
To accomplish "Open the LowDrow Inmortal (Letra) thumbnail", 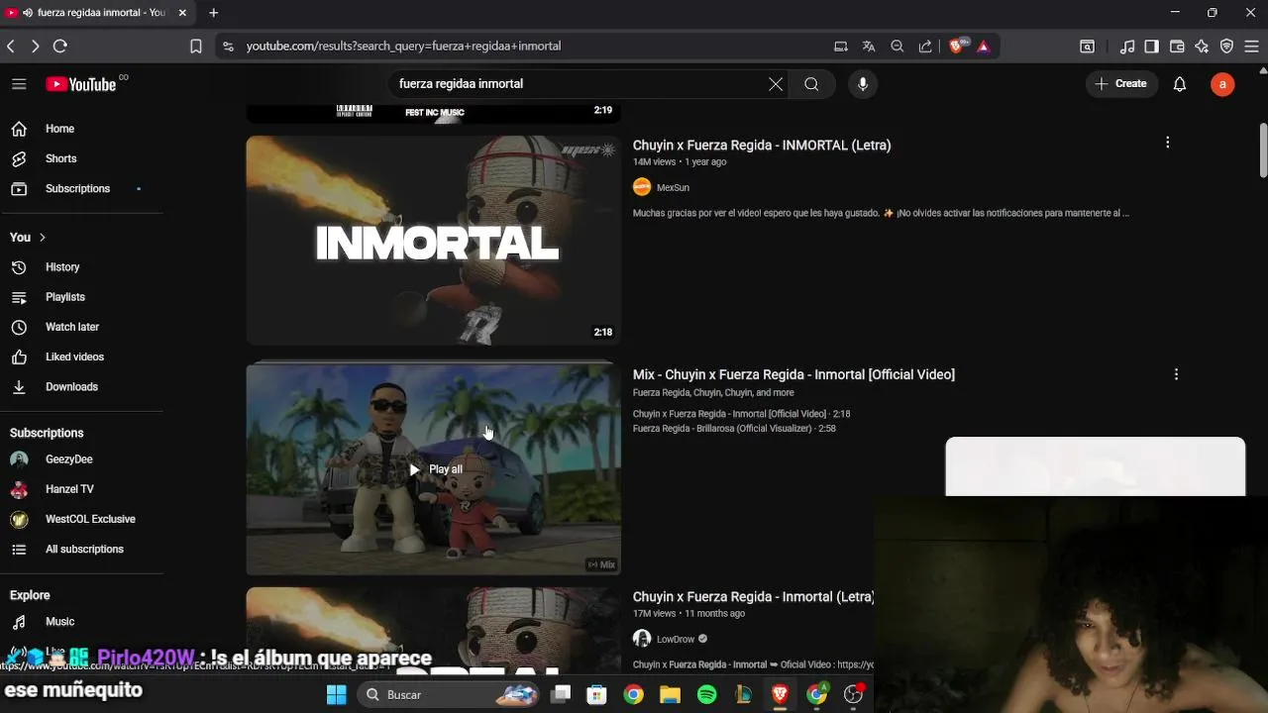I will [434, 630].
